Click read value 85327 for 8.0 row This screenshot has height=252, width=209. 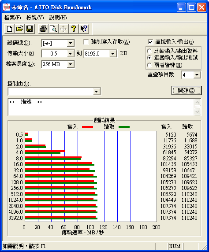190,158
